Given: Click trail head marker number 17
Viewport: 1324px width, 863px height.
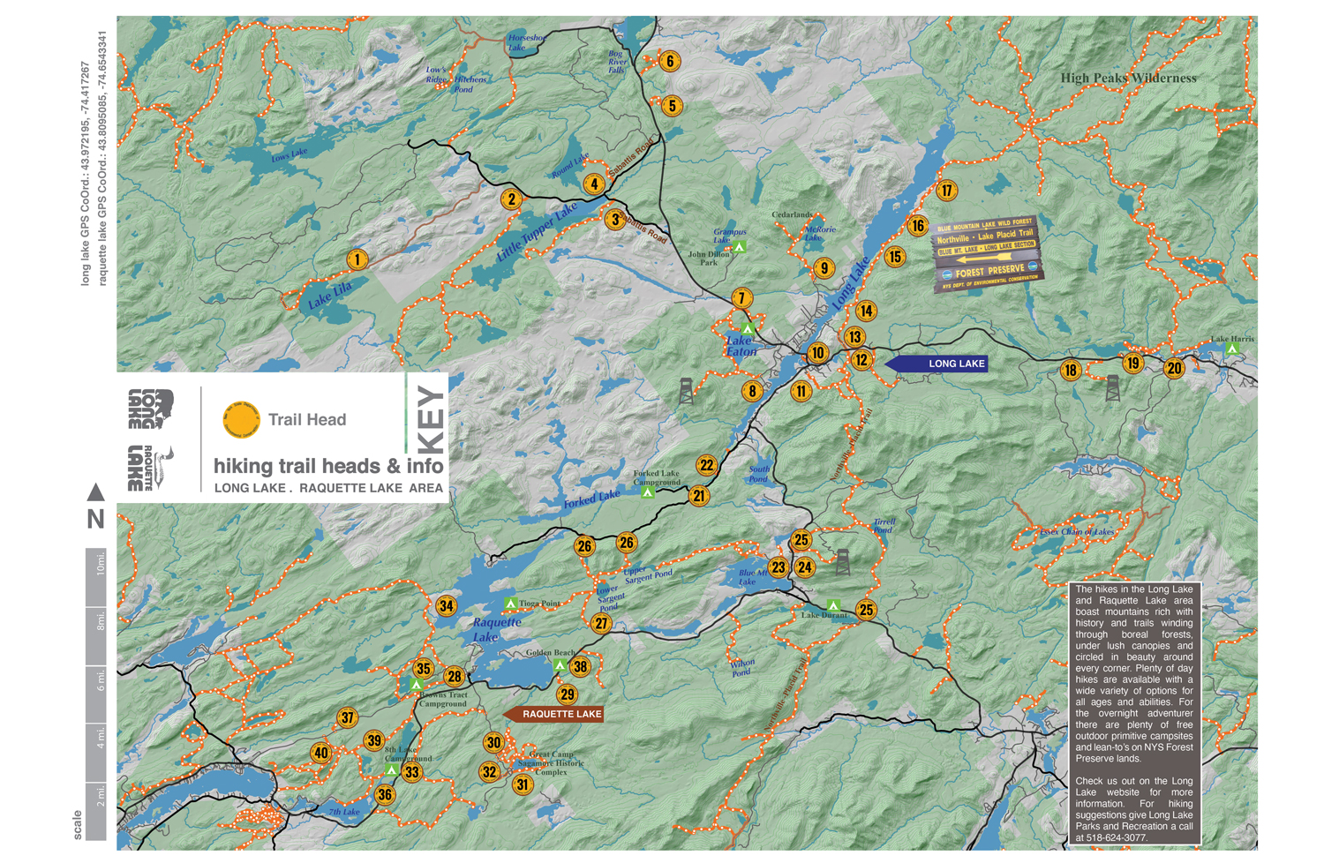Looking at the screenshot, I should pos(946,191).
